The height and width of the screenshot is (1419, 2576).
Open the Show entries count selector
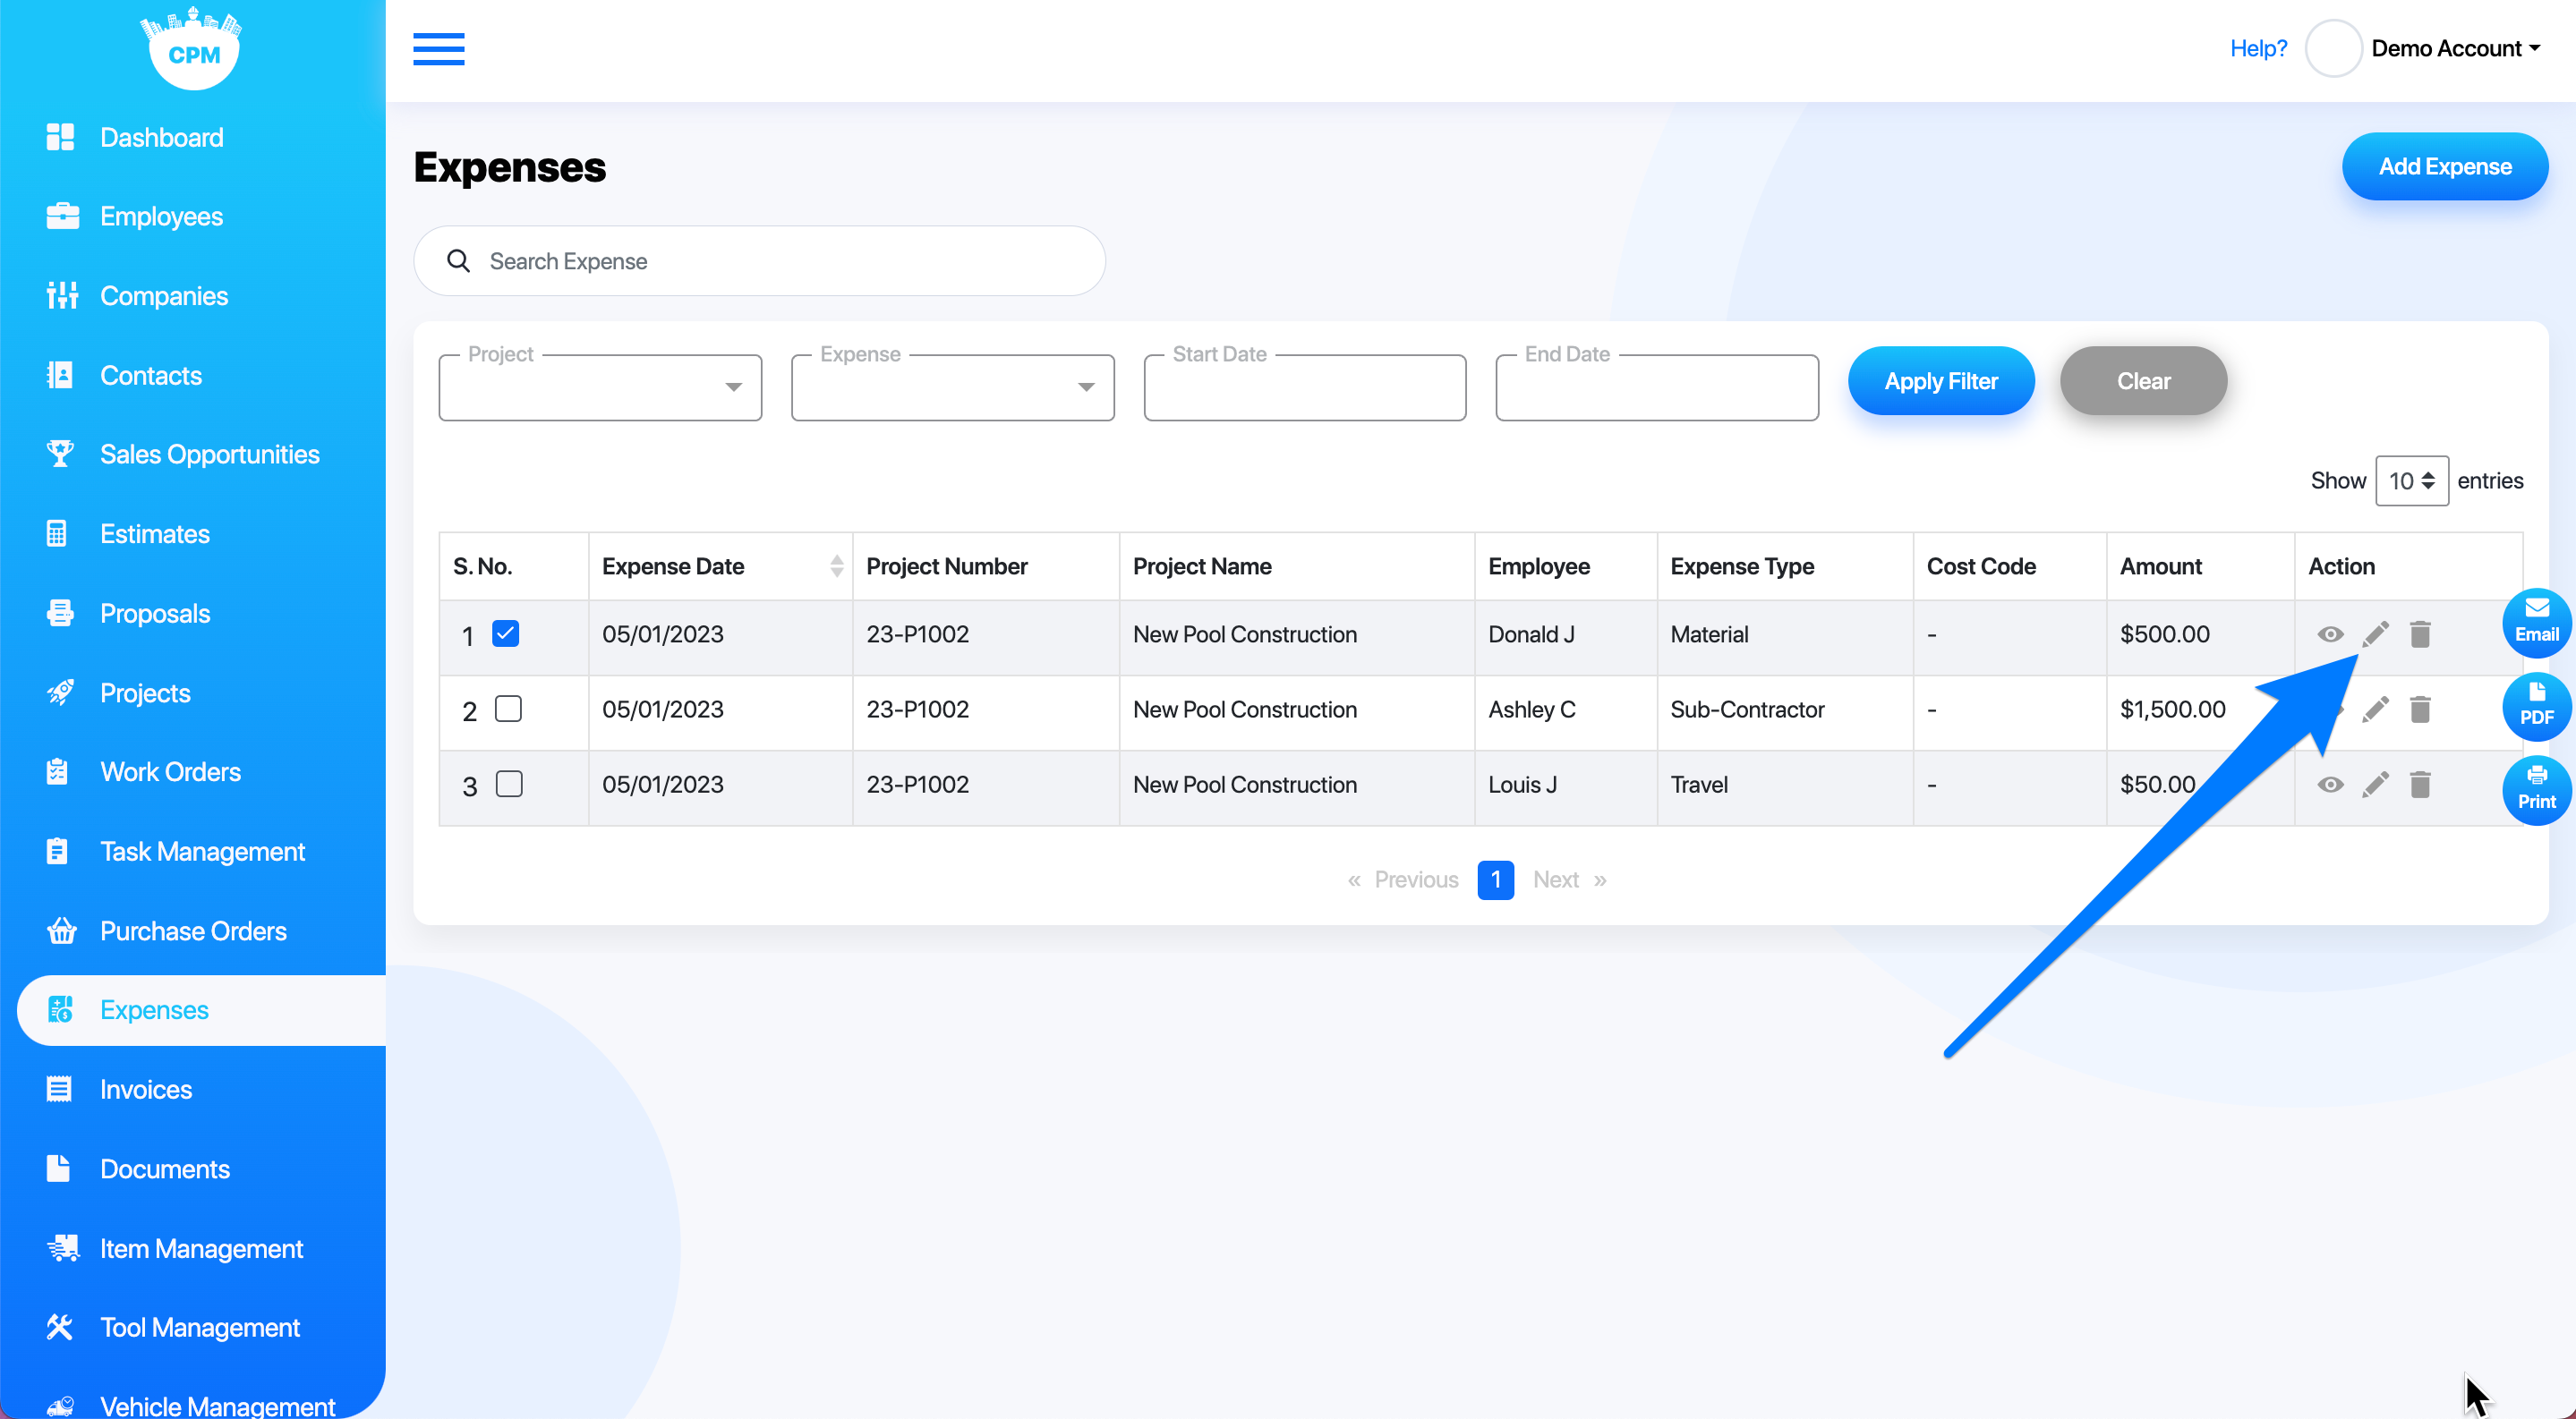[2411, 480]
